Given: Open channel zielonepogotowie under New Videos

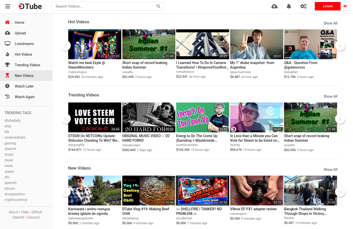Looking at the screenshot, I should coord(81,218).
